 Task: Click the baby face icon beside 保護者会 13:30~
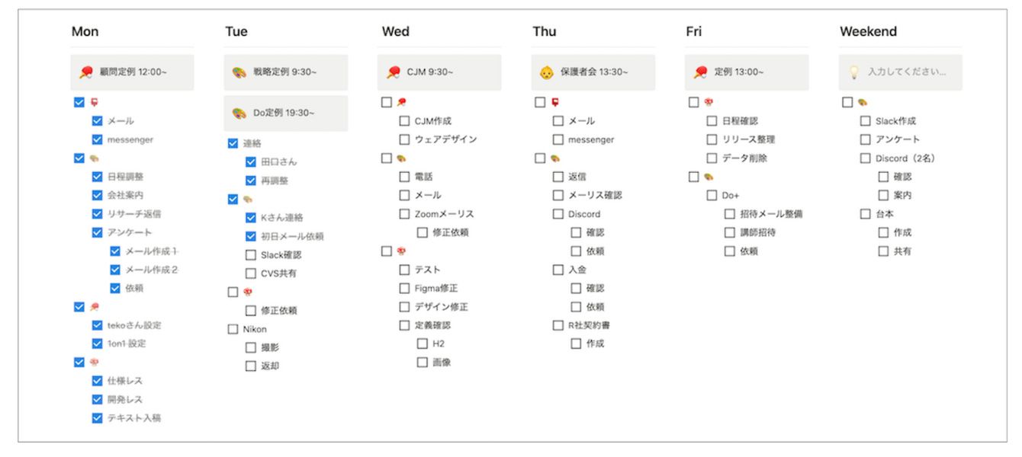coord(546,72)
